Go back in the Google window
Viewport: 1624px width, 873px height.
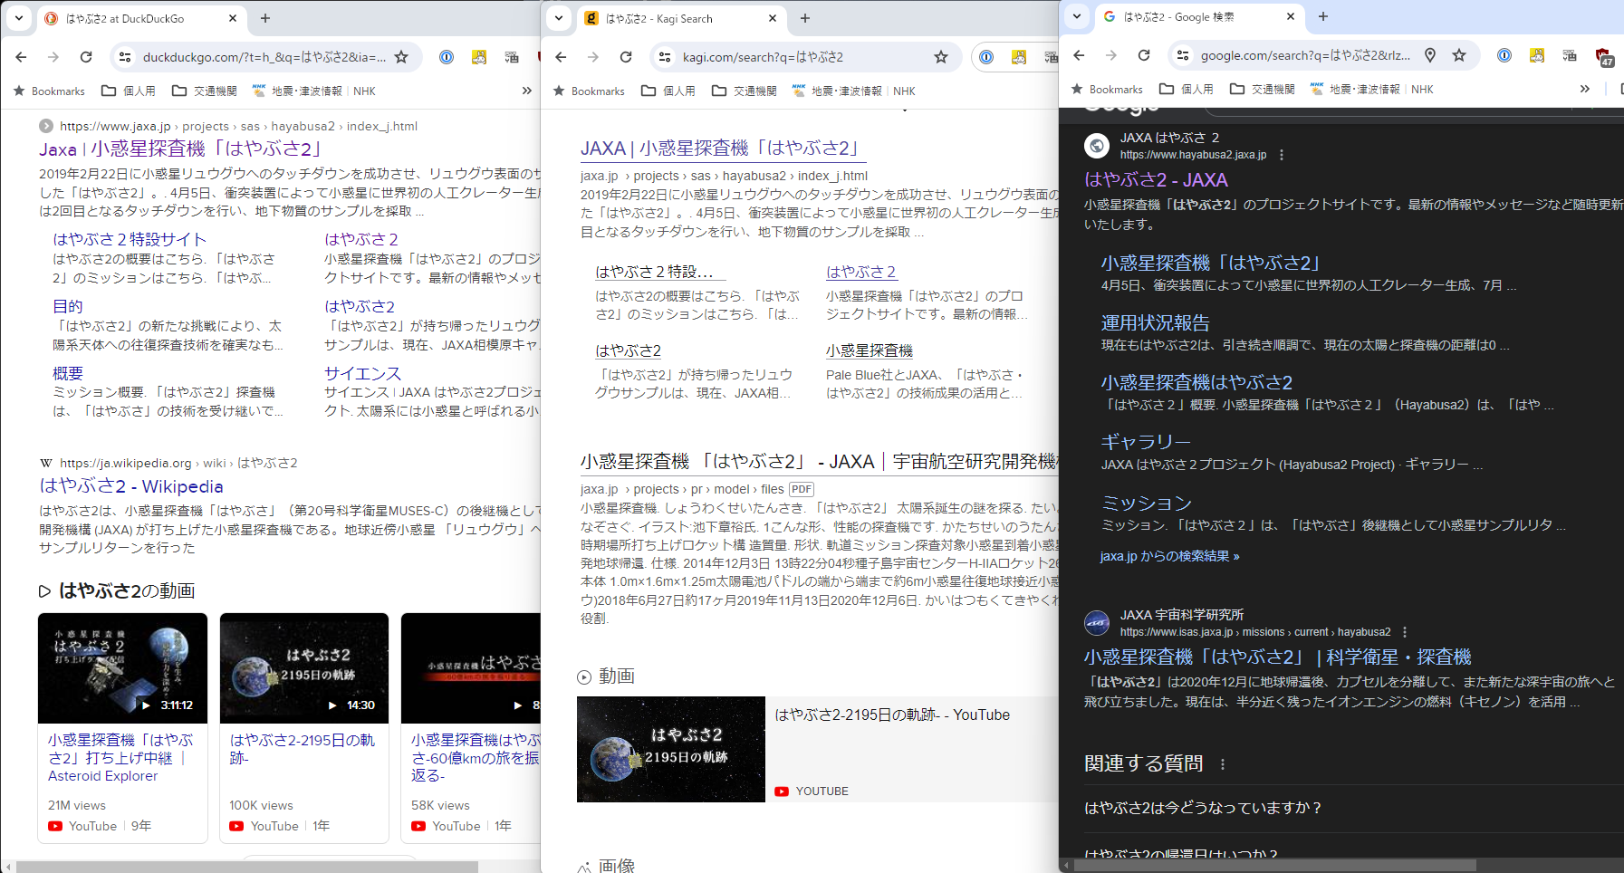(x=1079, y=55)
